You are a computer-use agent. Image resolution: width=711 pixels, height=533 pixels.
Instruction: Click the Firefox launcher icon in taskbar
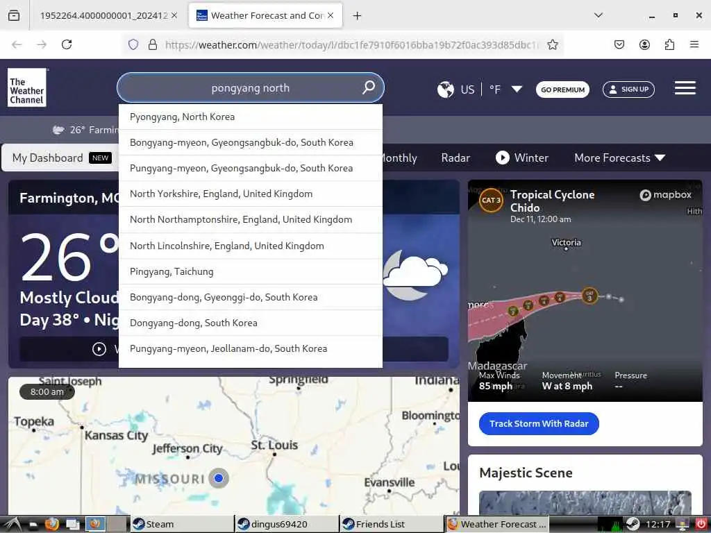51,525
